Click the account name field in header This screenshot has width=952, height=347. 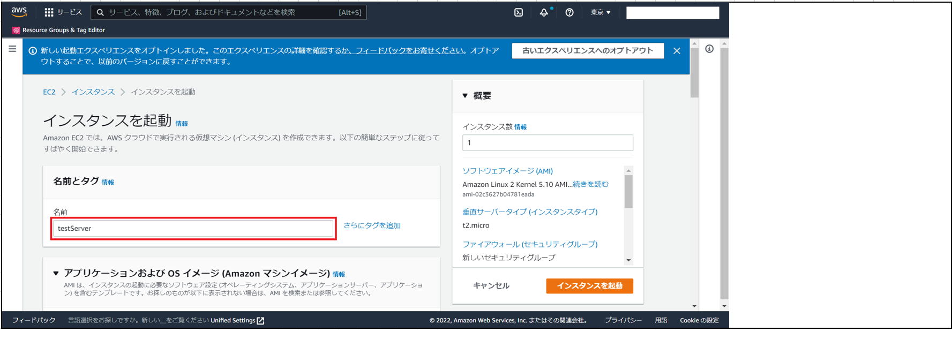point(673,13)
